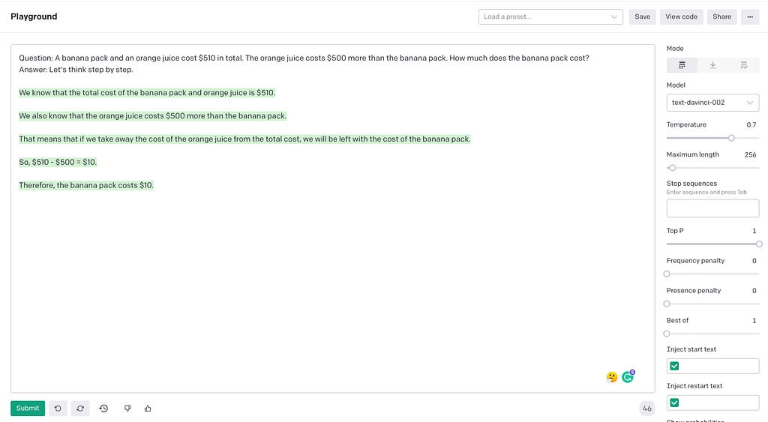Toggle the Inject start text checkbox
Viewport: 768px width, 422px height.
pyautogui.click(x=674, y=366)
